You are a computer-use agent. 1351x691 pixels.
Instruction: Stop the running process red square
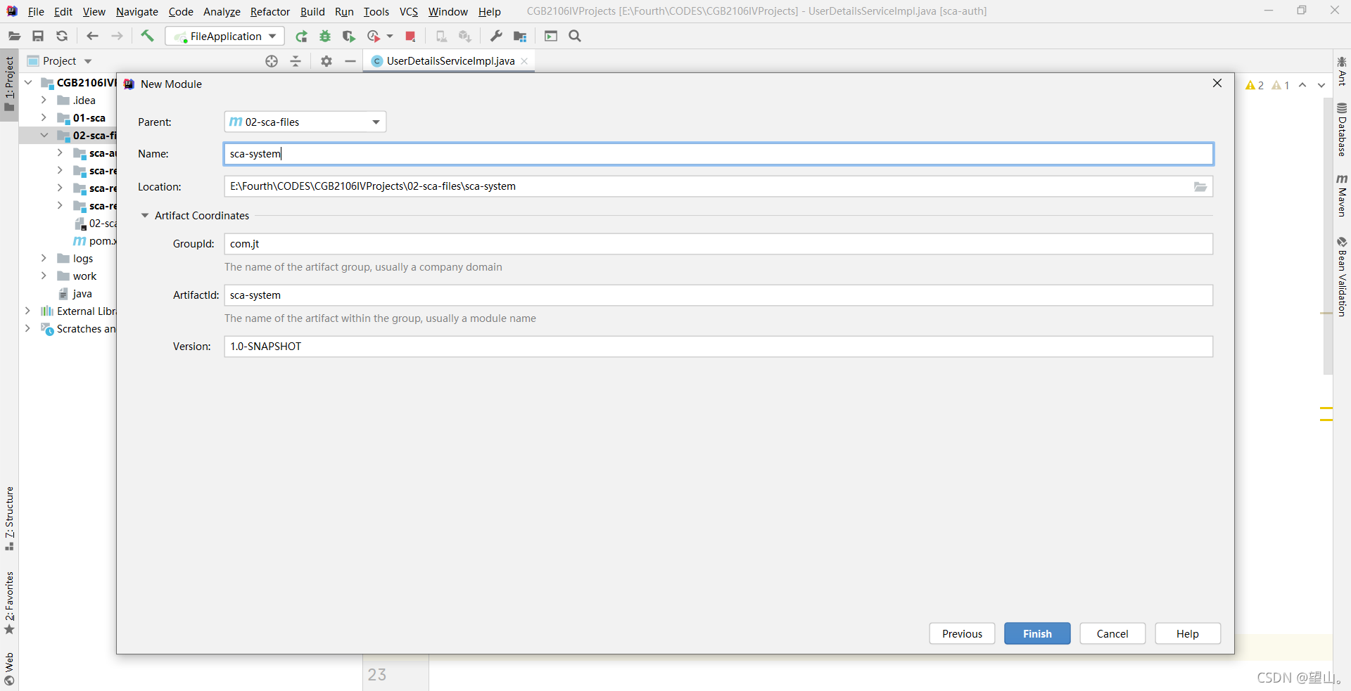coord(410,36)
